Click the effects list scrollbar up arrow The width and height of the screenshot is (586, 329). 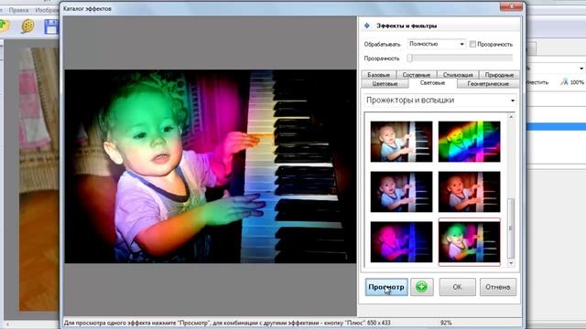point(511,117)
